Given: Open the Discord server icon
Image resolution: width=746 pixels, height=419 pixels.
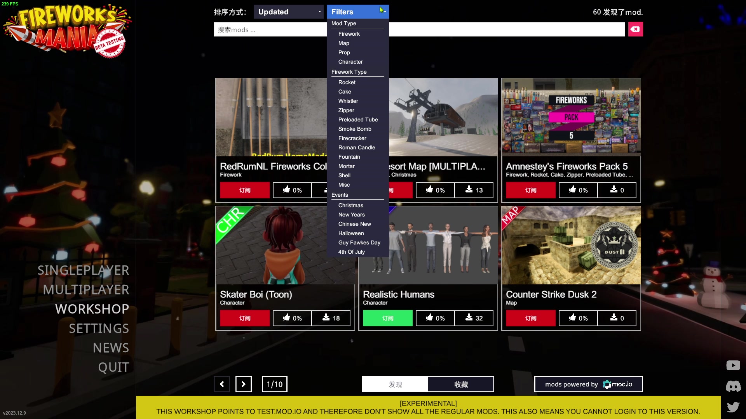Looking at the screenshot, I should point(733,386).
